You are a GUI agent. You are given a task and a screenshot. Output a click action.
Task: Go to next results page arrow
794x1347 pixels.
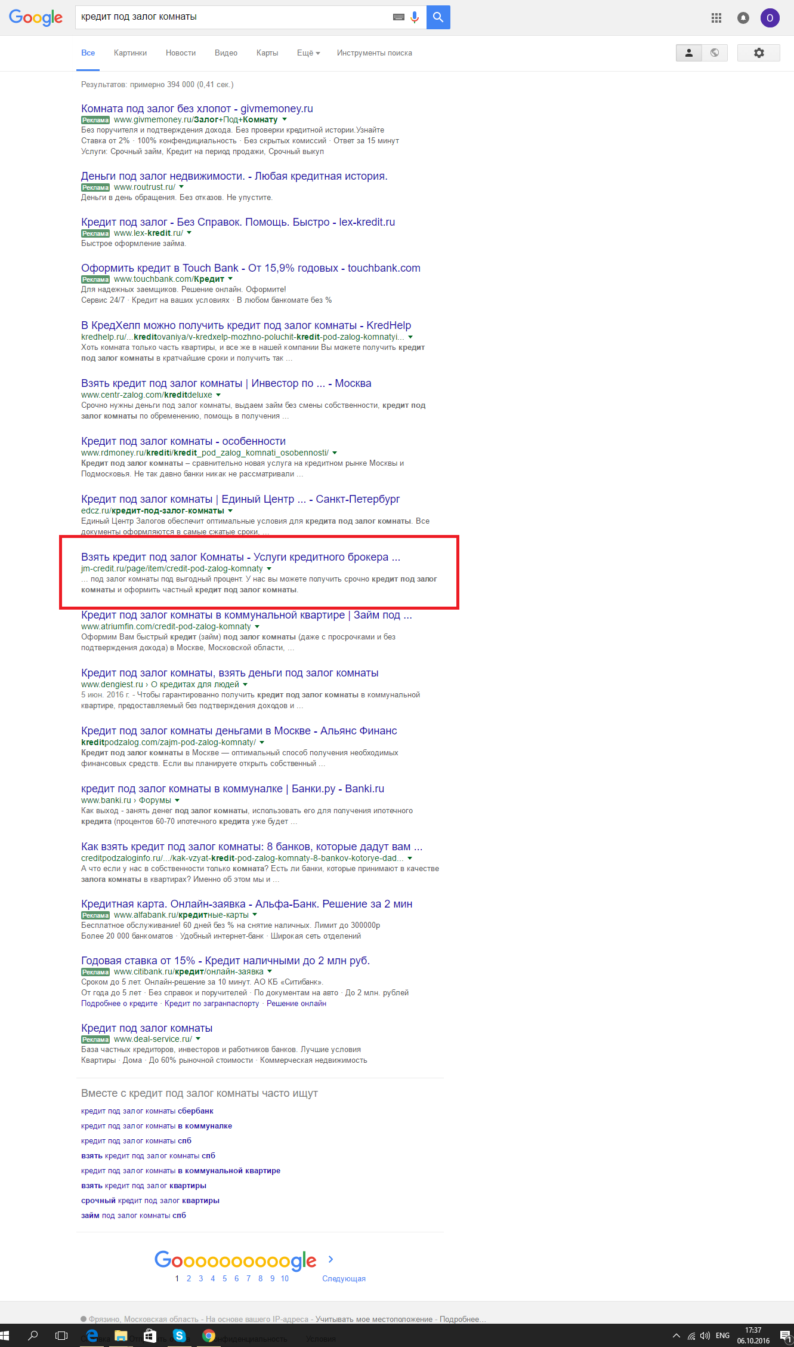331,1259
